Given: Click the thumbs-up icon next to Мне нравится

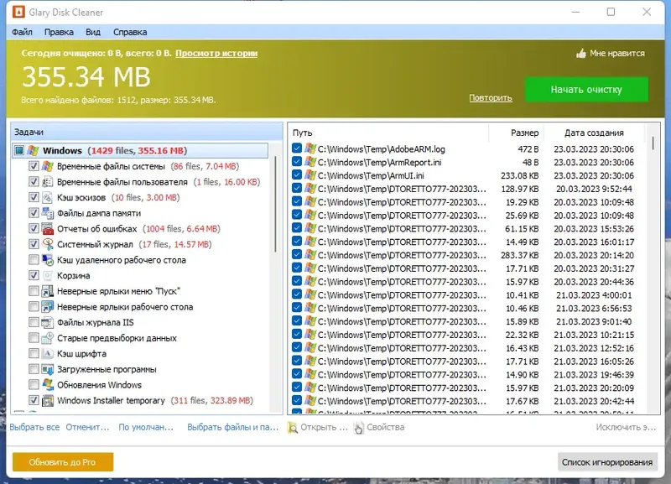Looking at the screenshot, I should 580,53.
